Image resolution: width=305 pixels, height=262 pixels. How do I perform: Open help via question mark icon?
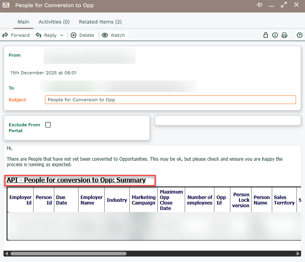click(300, 35)
